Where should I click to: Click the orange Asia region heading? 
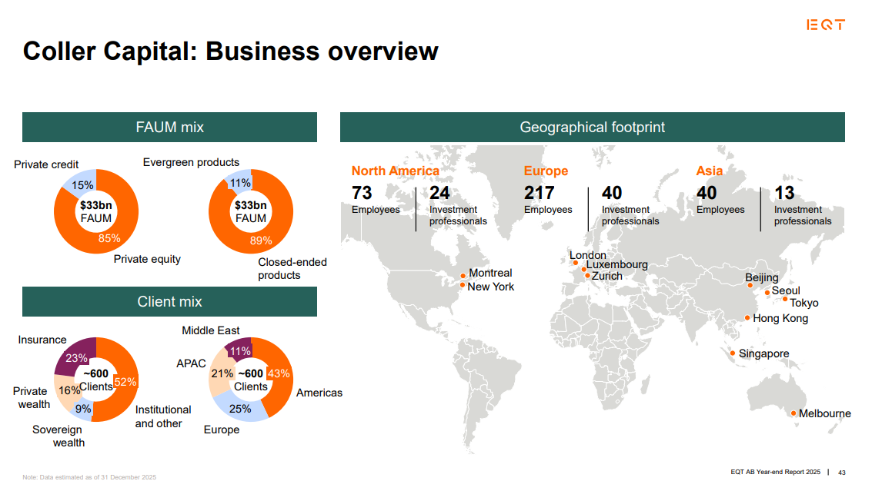pos(709,171)
